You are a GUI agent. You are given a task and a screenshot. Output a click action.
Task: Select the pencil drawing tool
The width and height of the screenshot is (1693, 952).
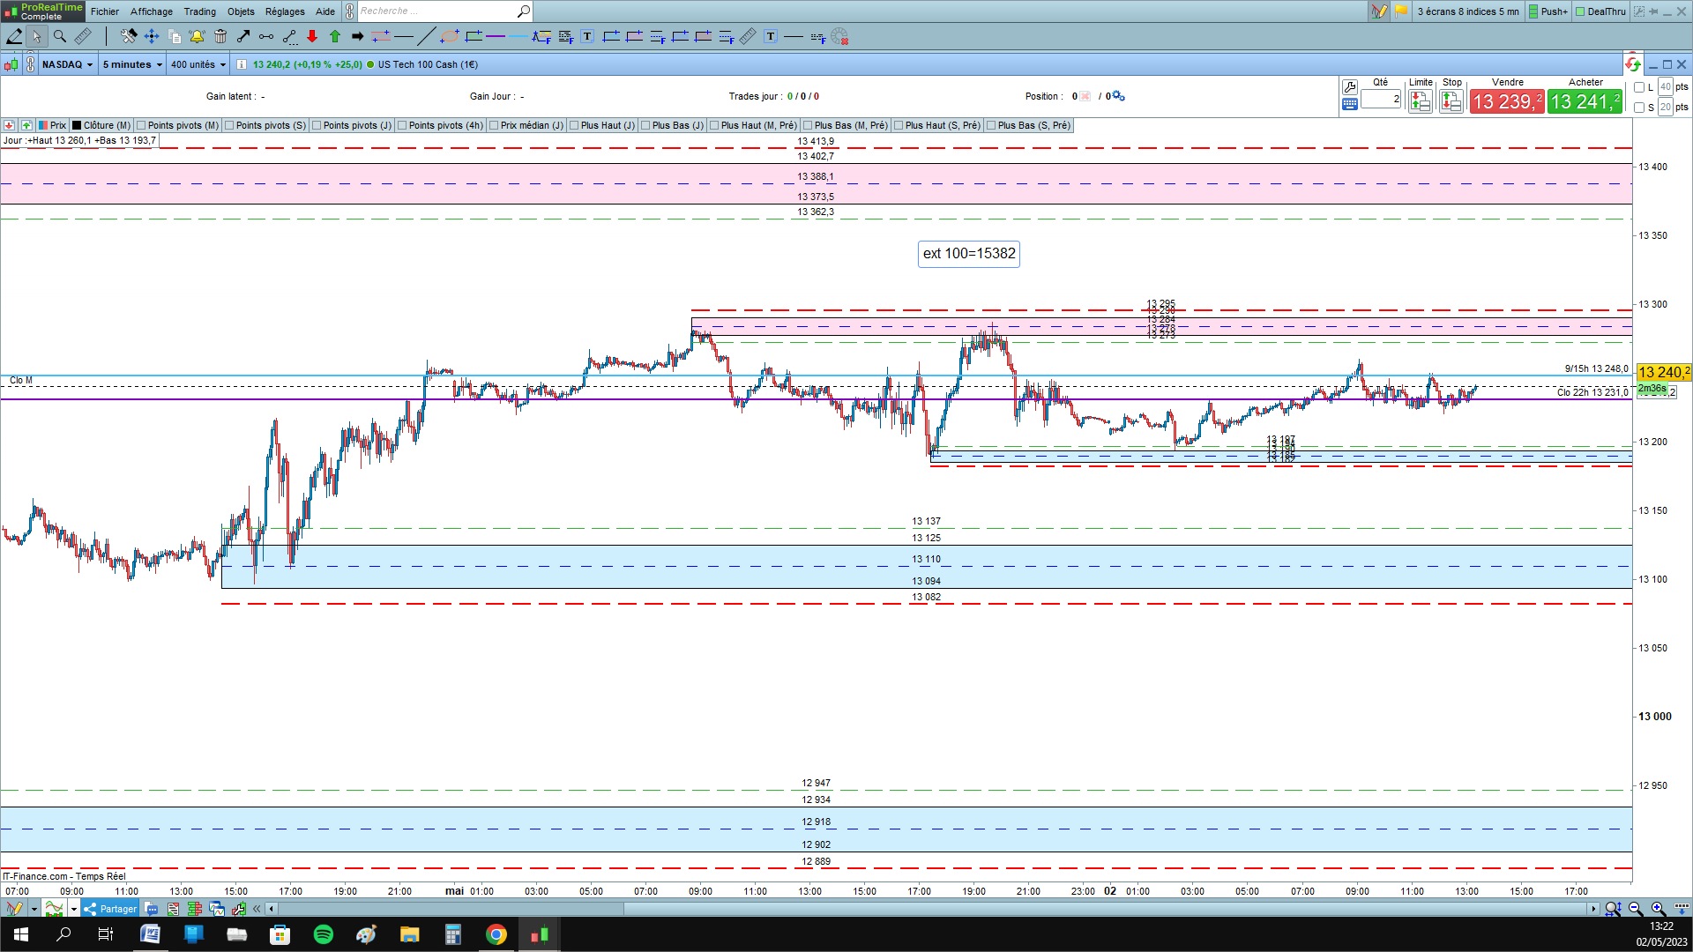(14, 36)
